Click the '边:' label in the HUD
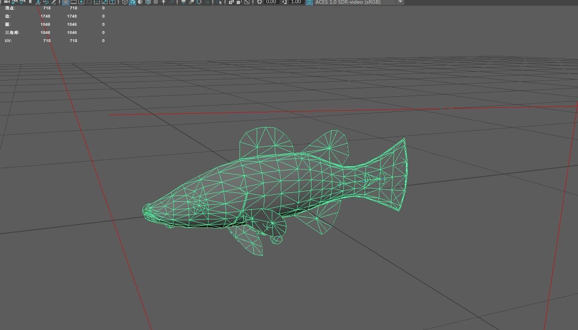This screenshot has width=578, height=330. click(8, 16)
